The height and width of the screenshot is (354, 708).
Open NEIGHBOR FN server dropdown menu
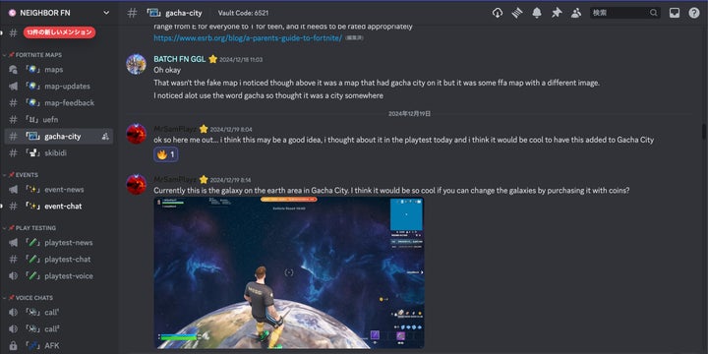coord(59,13)
